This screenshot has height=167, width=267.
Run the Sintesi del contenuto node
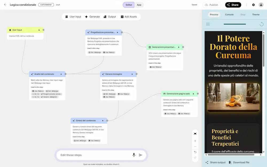click(103, 121)
